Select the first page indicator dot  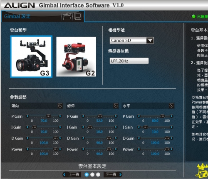87,174
